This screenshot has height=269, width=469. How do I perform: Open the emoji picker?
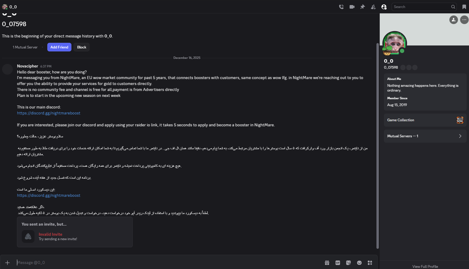click(359, 263)
